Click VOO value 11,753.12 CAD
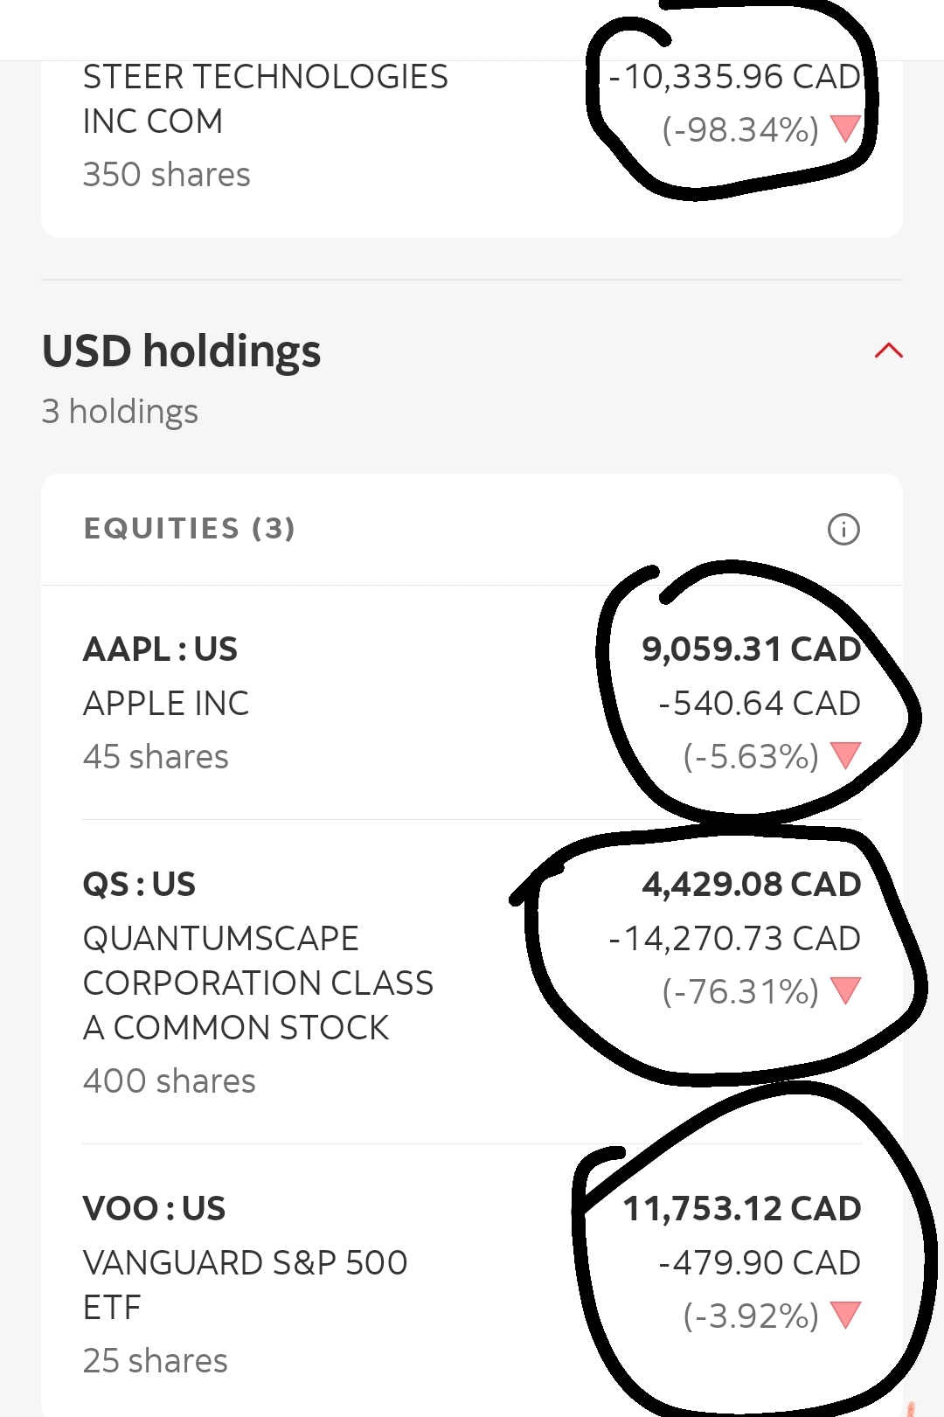Screen dimensions: 944x1417 pos(741,1209)
